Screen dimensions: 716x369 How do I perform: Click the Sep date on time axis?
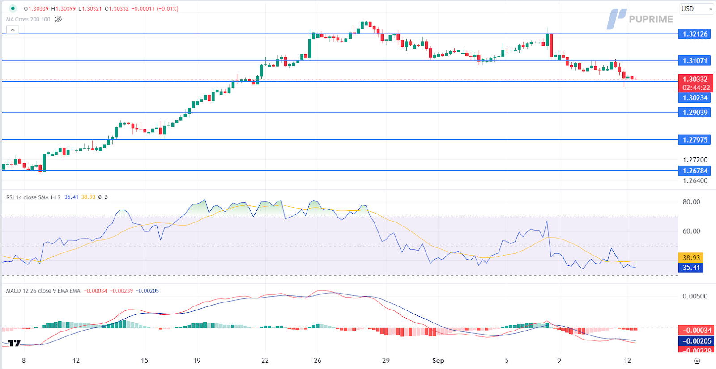(x=438, y=361)
